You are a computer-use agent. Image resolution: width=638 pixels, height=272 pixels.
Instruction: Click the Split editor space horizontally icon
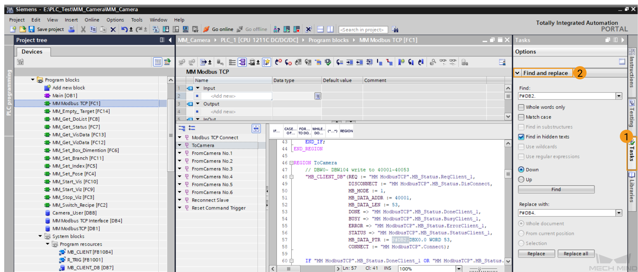pos(320,29)
